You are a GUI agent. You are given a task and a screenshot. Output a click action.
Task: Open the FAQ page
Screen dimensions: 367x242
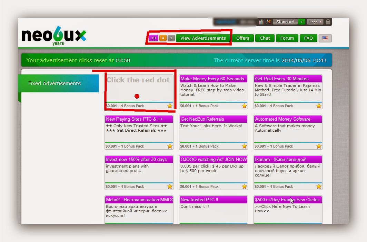308,38
